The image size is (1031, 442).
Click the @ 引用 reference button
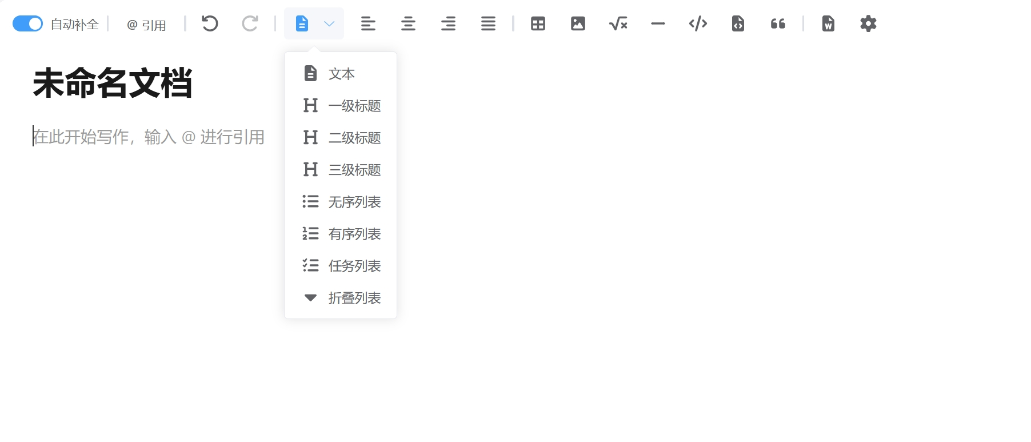[x=146, y=25]
